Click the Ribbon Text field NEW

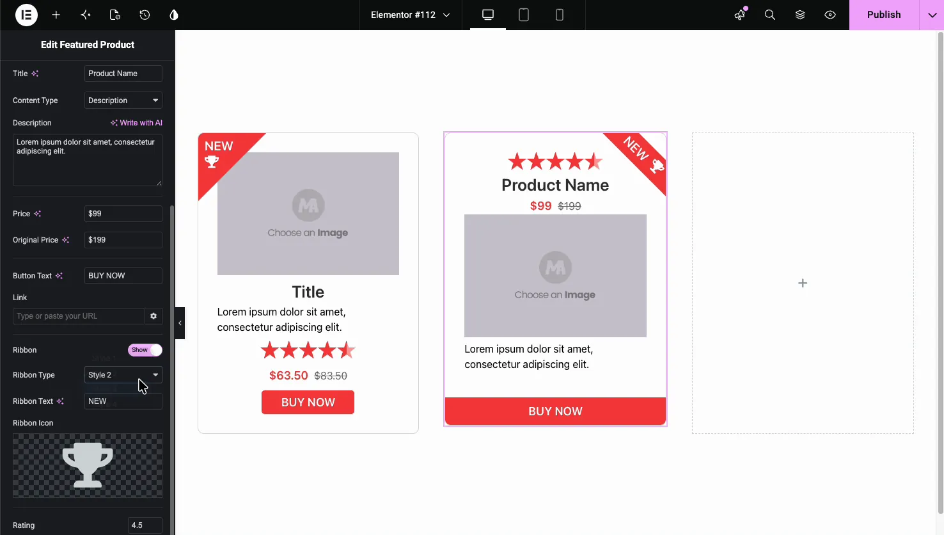(123, 401)
